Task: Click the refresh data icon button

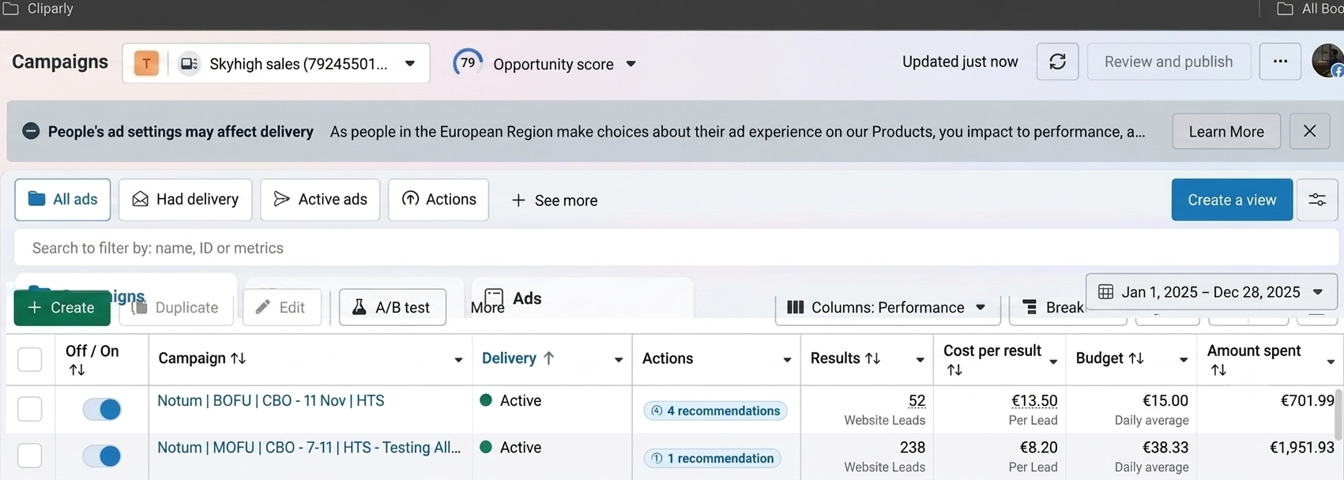Action: click(x=1057, y=62)
